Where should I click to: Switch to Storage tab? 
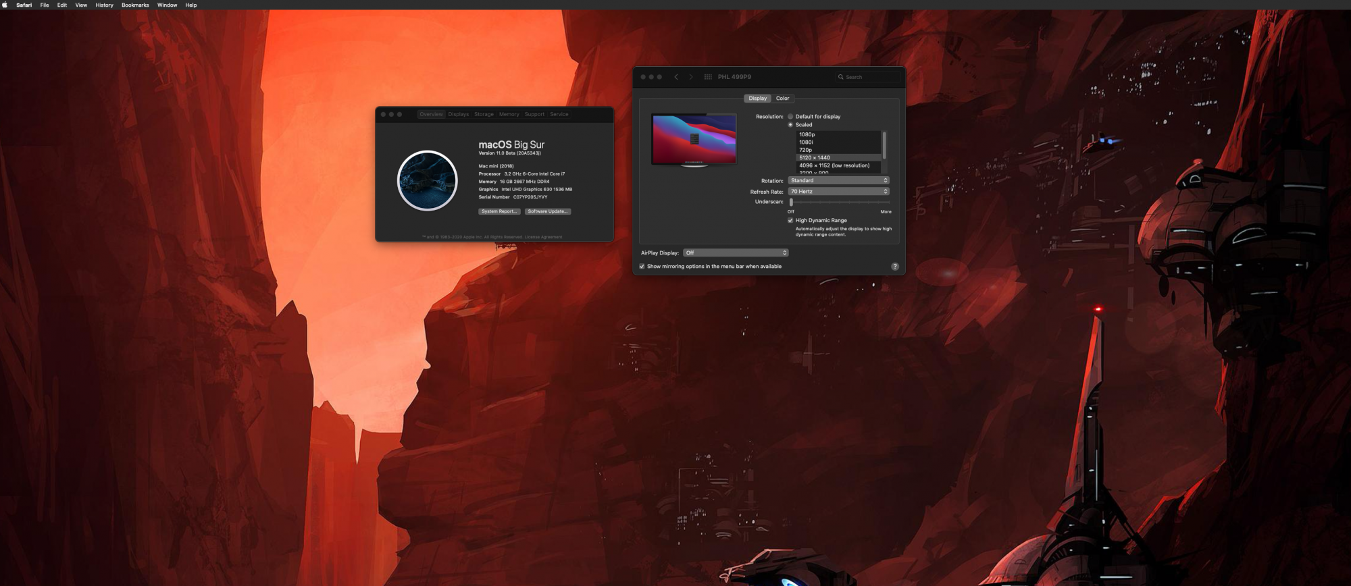tap(484, 114)
